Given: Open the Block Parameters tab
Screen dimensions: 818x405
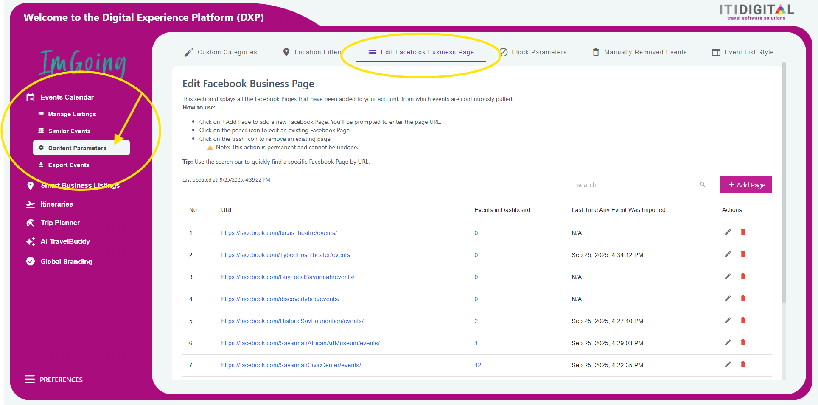Looking at the screenshot, I should 533,52.
